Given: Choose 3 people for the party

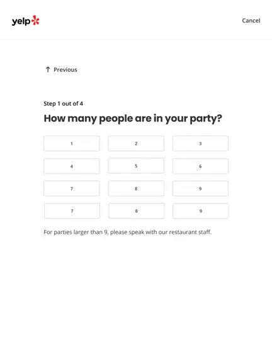Looking at the screenshot, I should (x=200, y=143).
